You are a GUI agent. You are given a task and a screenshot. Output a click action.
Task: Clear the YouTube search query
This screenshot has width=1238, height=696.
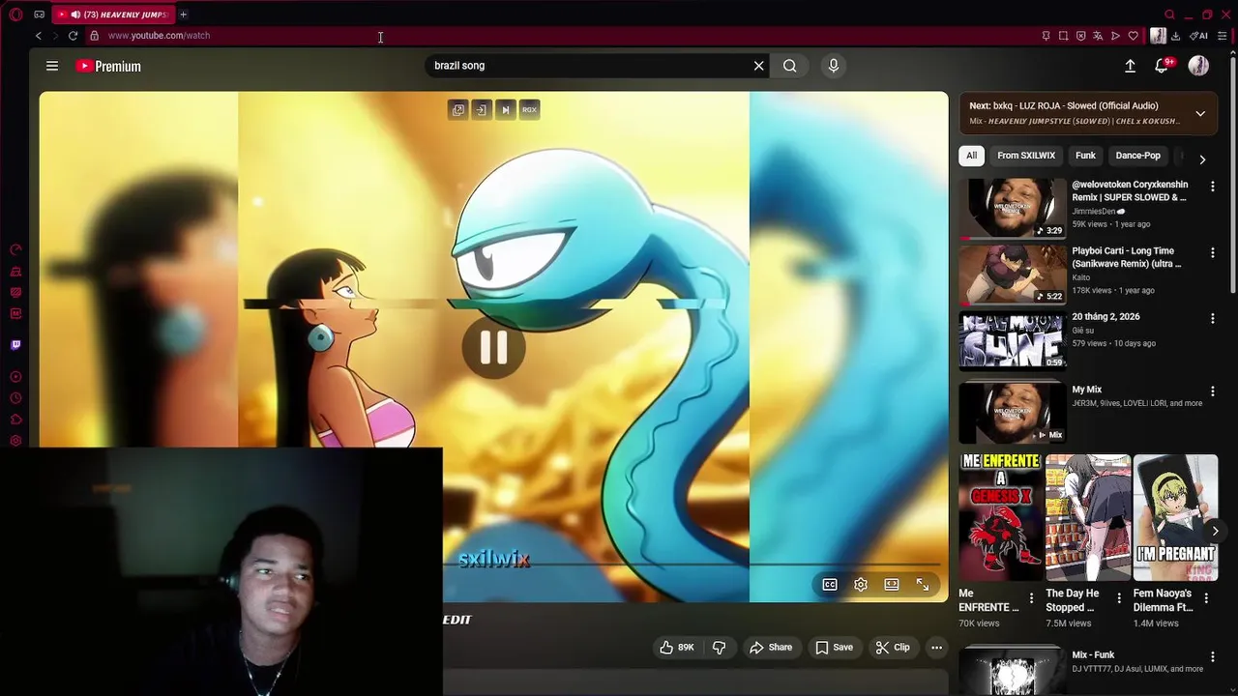click(x=759, y=66)
